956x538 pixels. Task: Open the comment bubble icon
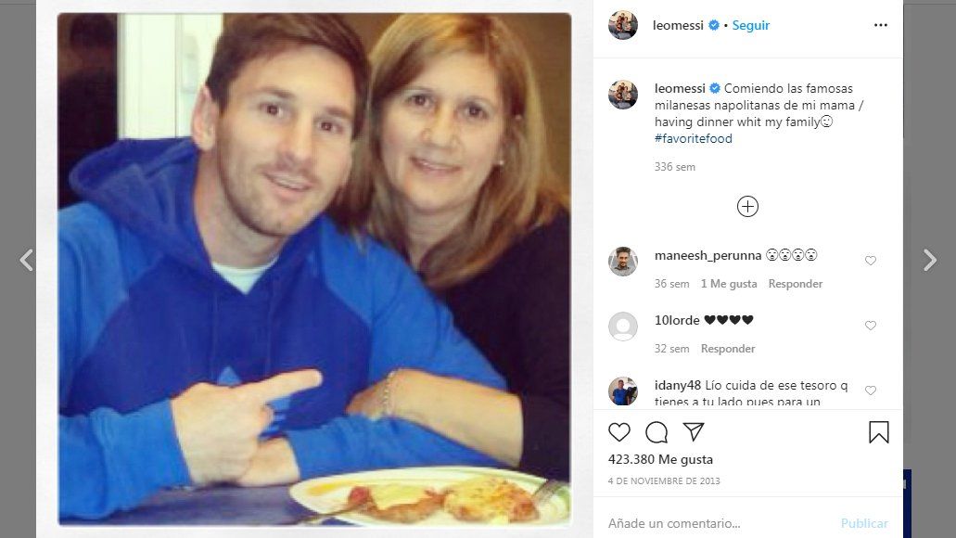click(656, 431)
